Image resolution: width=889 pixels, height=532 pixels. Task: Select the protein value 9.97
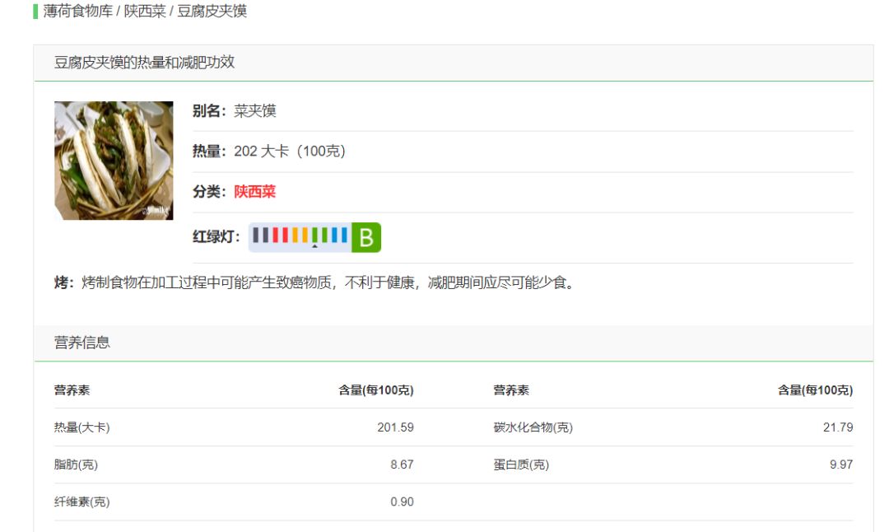841,464
